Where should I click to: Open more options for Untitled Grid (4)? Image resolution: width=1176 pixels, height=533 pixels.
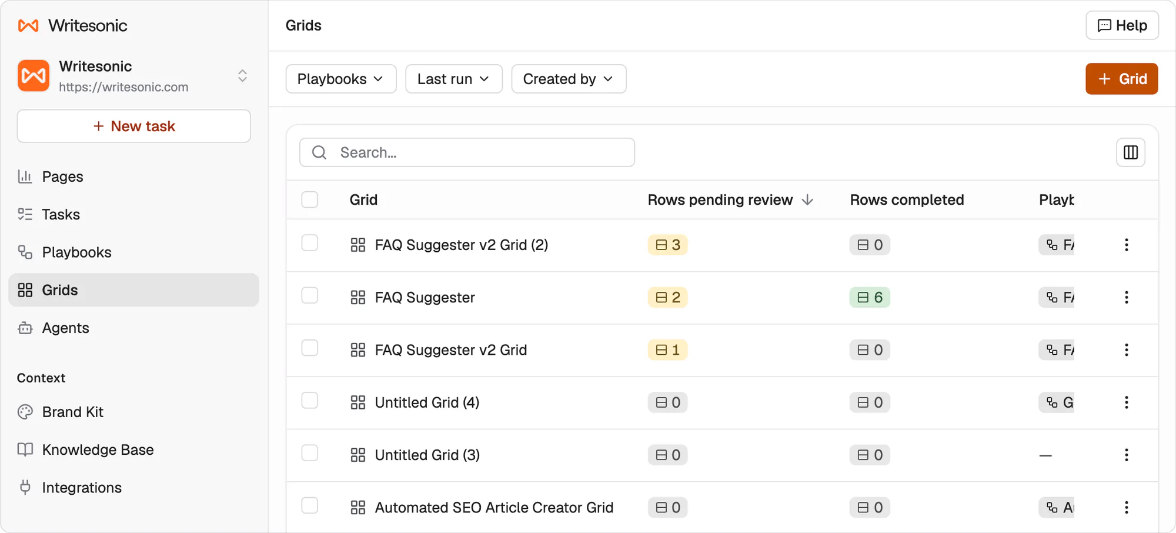click(1127, 402)
